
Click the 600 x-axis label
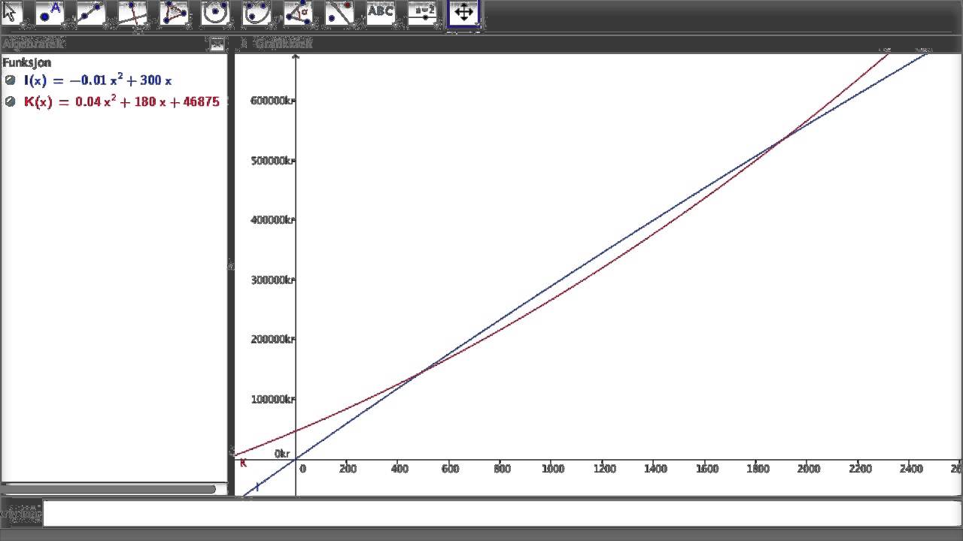[450, 469]
